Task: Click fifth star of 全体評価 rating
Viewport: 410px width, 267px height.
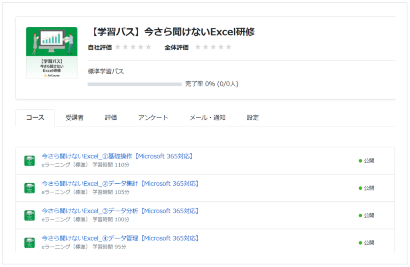Action: pyautogui.click(x=229, y=47)
